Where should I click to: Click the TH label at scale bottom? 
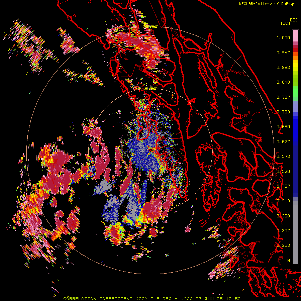[x=287, y=261]
